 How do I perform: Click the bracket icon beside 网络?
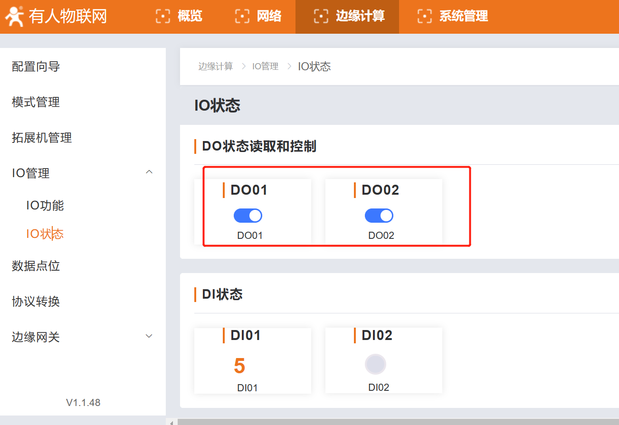[x=242, y=16]
